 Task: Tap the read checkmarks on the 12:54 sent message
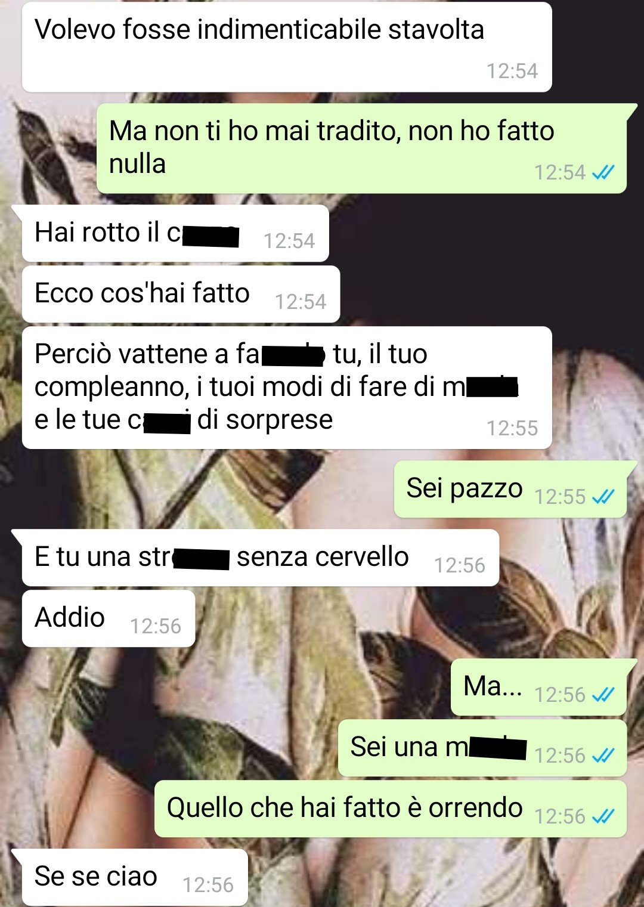click(x=602, y=172)
